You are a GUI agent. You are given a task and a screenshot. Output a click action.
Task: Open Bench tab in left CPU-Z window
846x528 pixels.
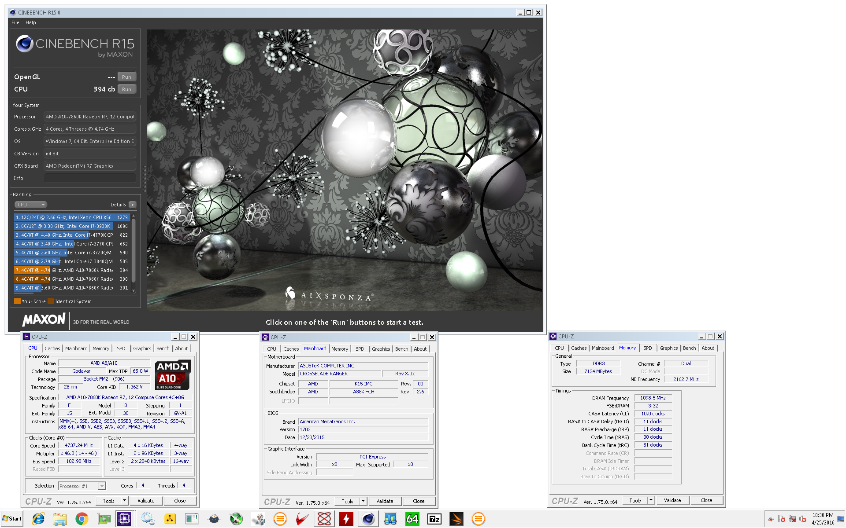pyautogui.click(x=163, y=348)
